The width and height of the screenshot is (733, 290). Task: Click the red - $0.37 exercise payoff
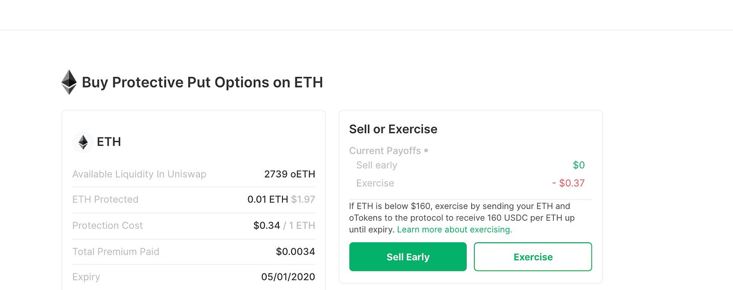click(x=568, y=183)
